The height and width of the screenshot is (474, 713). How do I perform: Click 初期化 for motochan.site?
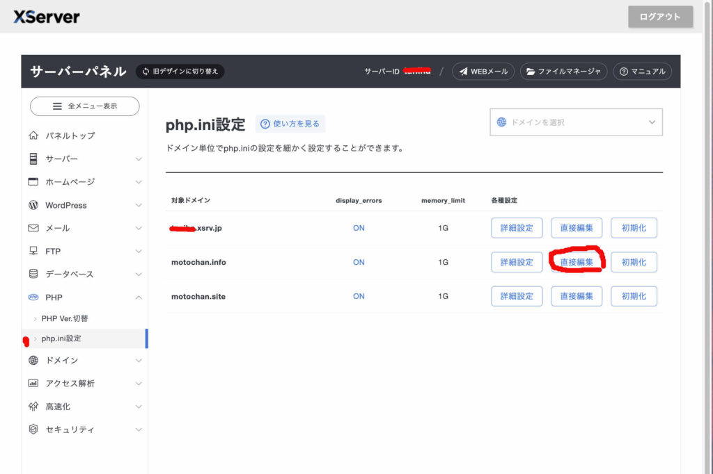(634, 296)
